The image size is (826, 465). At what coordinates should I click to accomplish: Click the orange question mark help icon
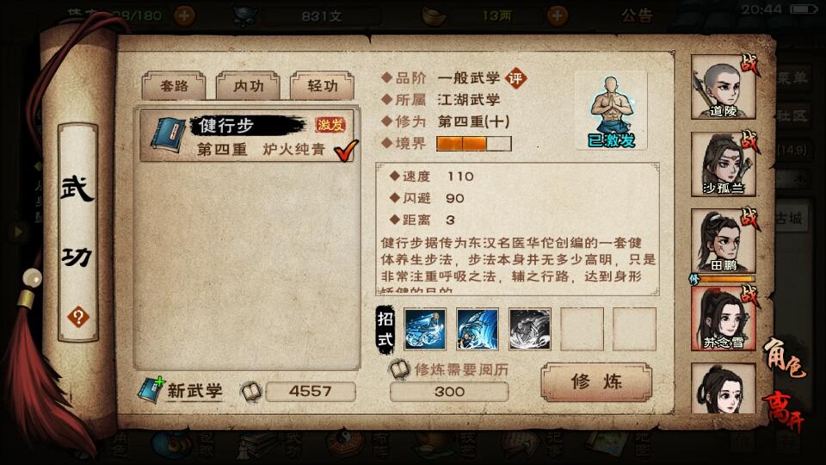[78, 318]
